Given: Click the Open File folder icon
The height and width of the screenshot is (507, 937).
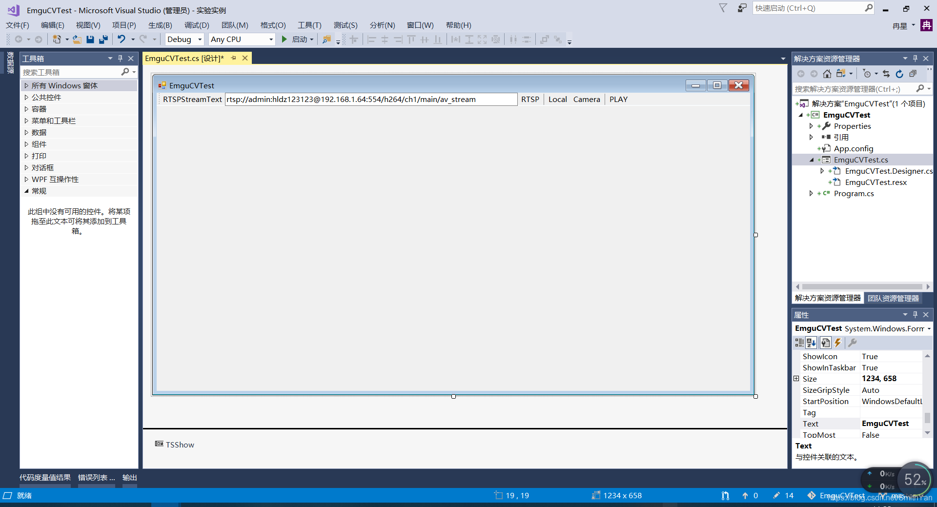Looking at the screenshot, I should 77,40.
